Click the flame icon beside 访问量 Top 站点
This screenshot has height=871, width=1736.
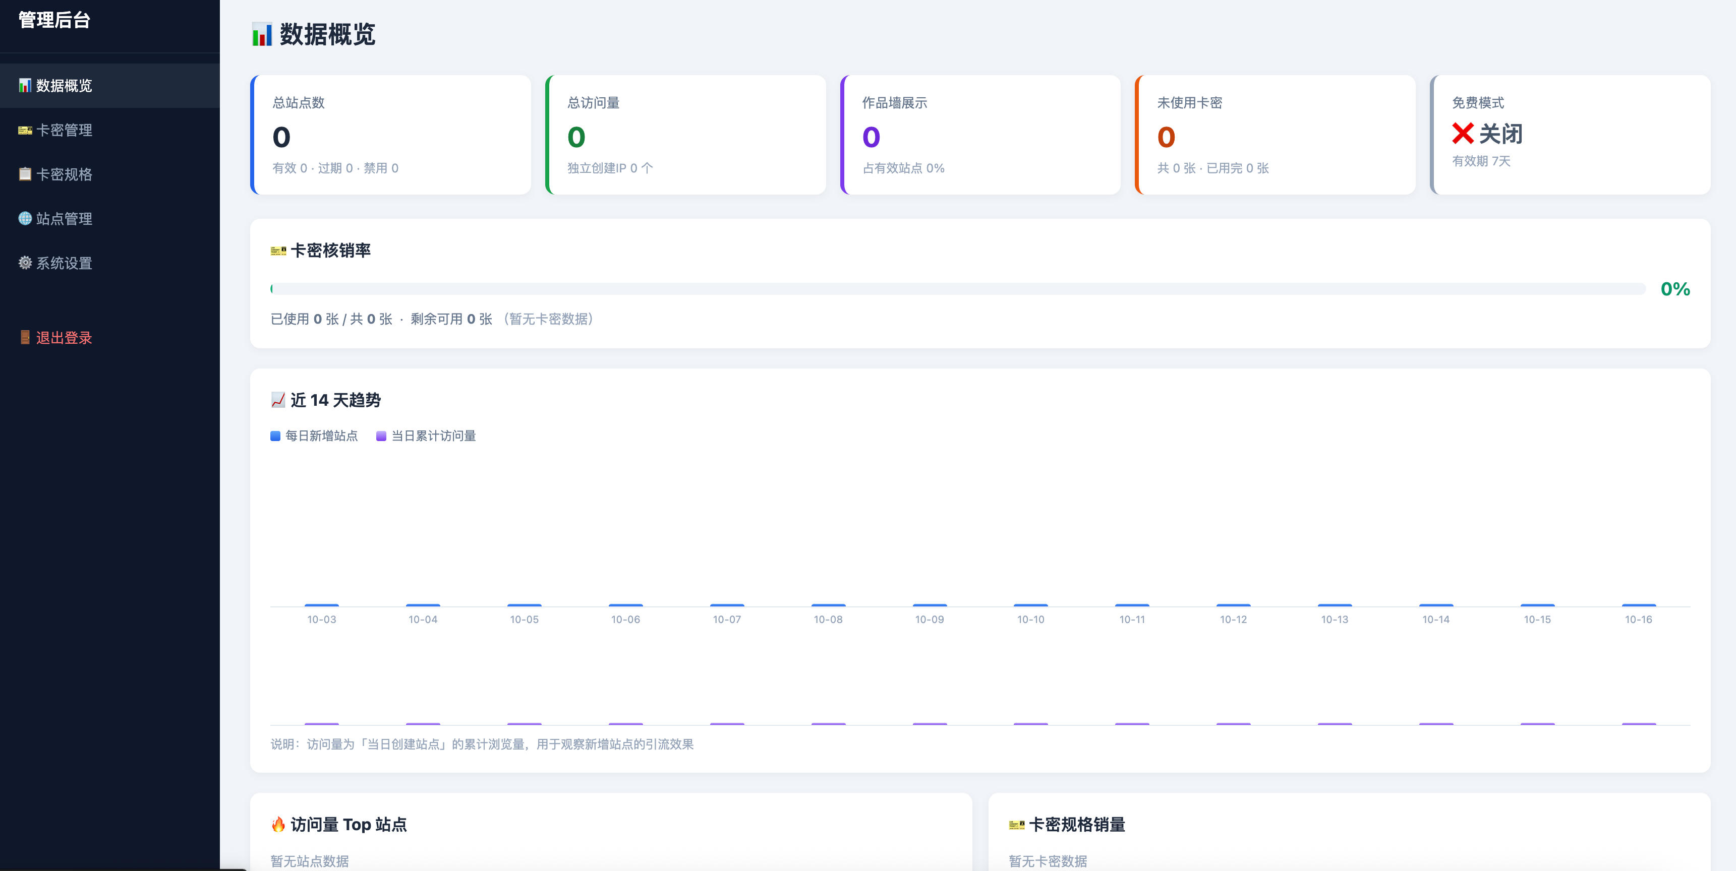(278, 825)
